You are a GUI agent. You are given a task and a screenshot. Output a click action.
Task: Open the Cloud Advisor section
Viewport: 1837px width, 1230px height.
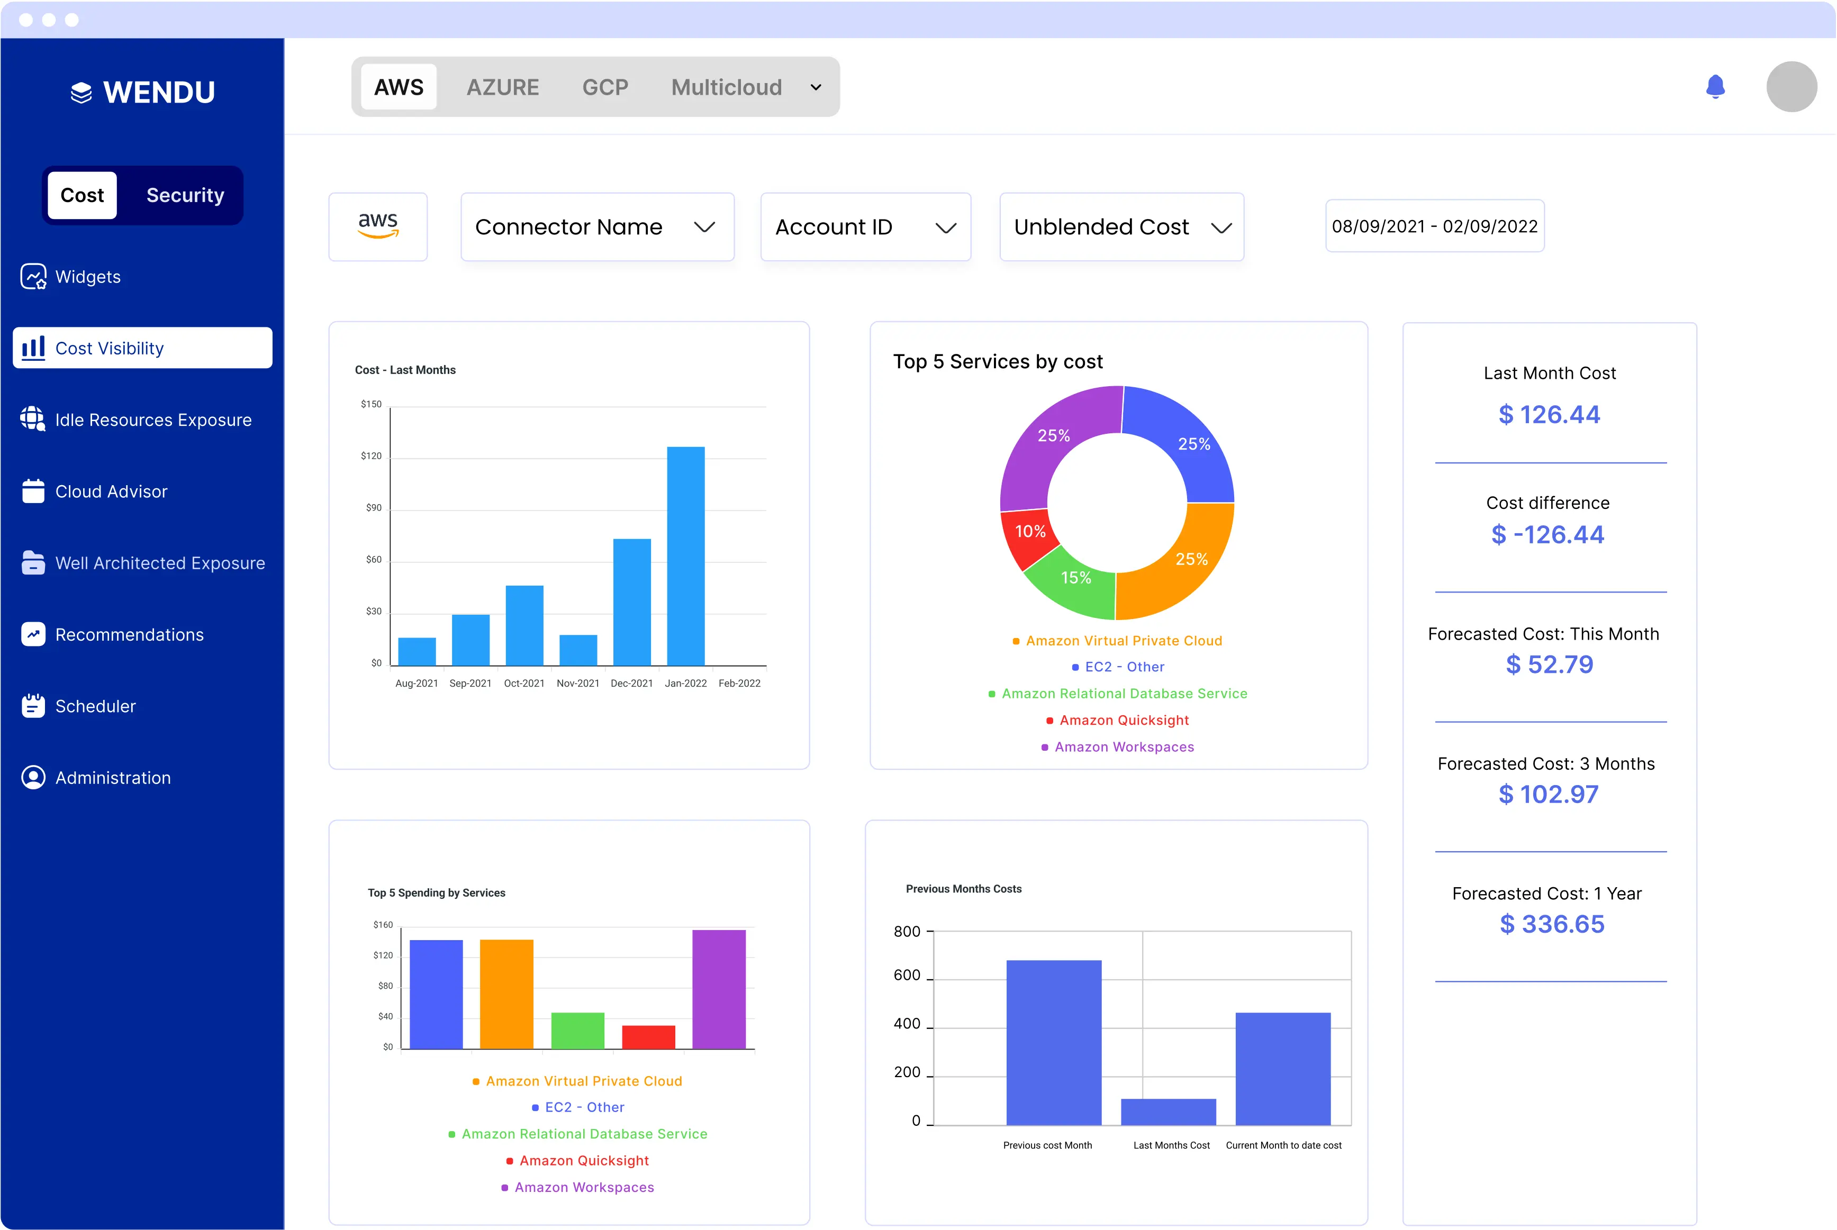[111, 492]
